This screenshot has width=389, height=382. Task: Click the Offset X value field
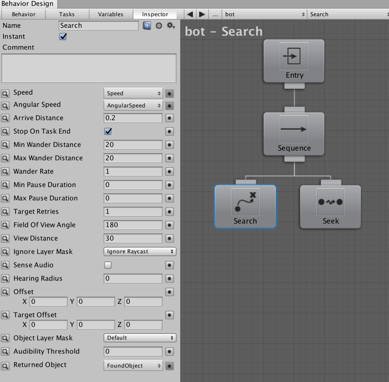click(48, 301)
